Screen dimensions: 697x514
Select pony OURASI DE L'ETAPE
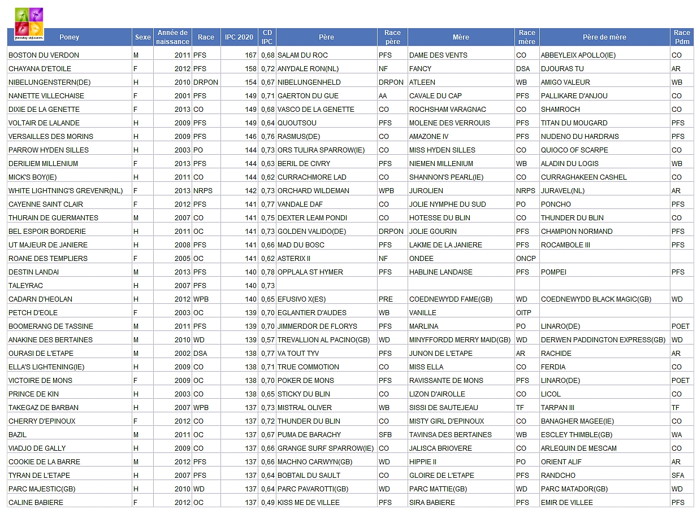40,354
